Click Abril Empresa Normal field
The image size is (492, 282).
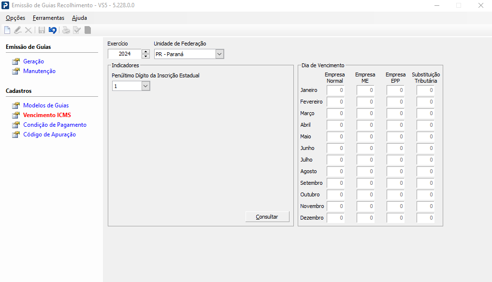pyautogui.click(x=335, y=125)
